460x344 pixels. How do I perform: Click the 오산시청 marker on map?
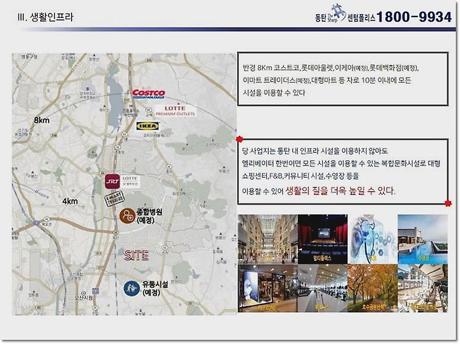[x=84, y=295]
